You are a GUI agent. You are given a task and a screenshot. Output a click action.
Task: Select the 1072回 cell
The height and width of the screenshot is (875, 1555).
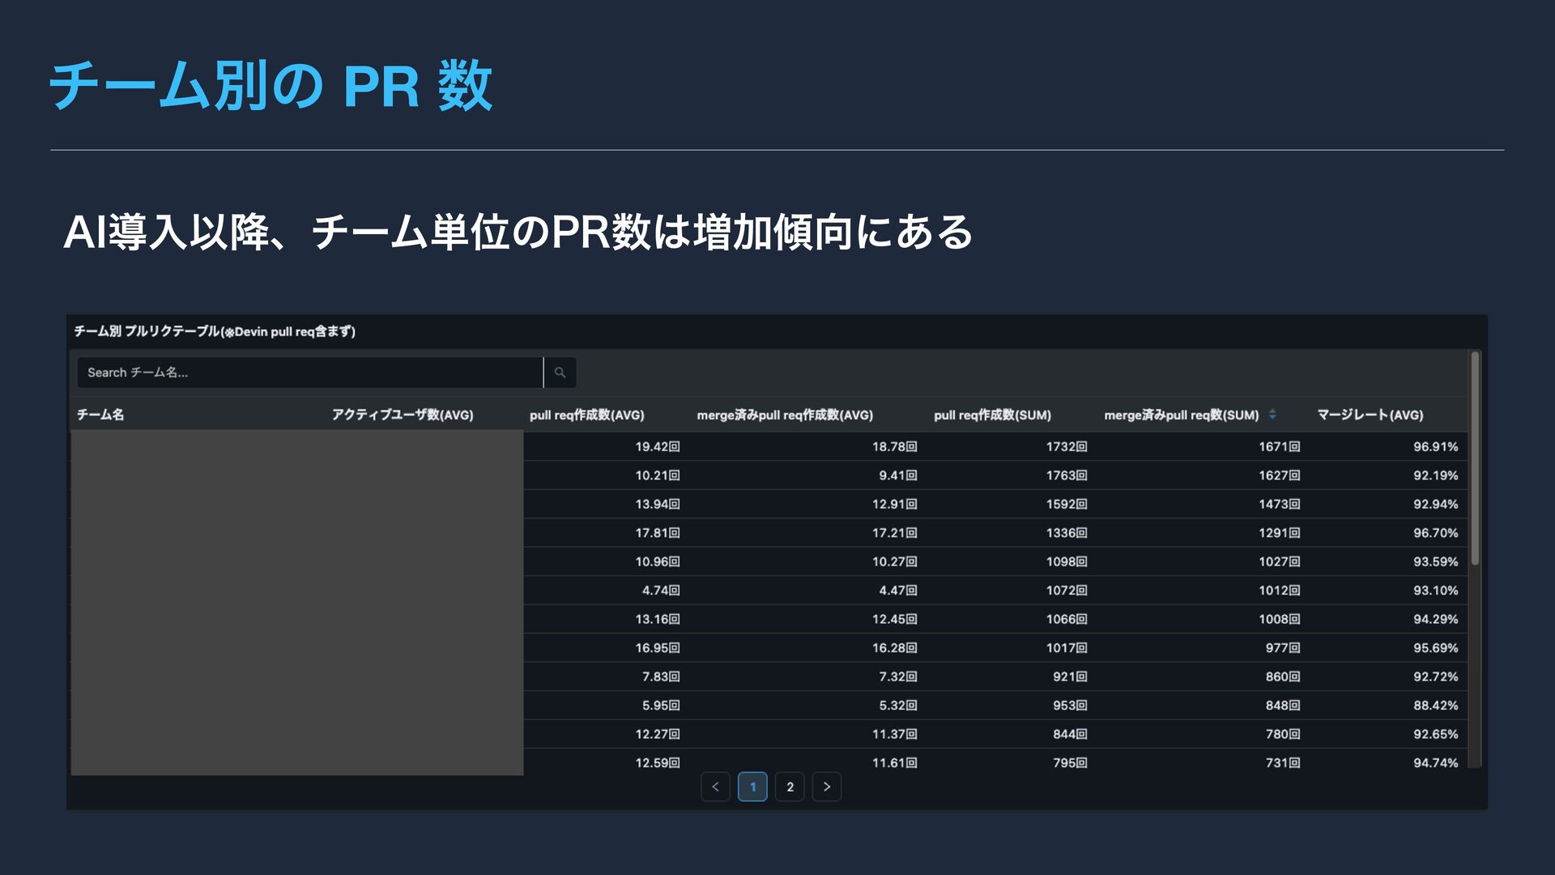(1067, 591)
